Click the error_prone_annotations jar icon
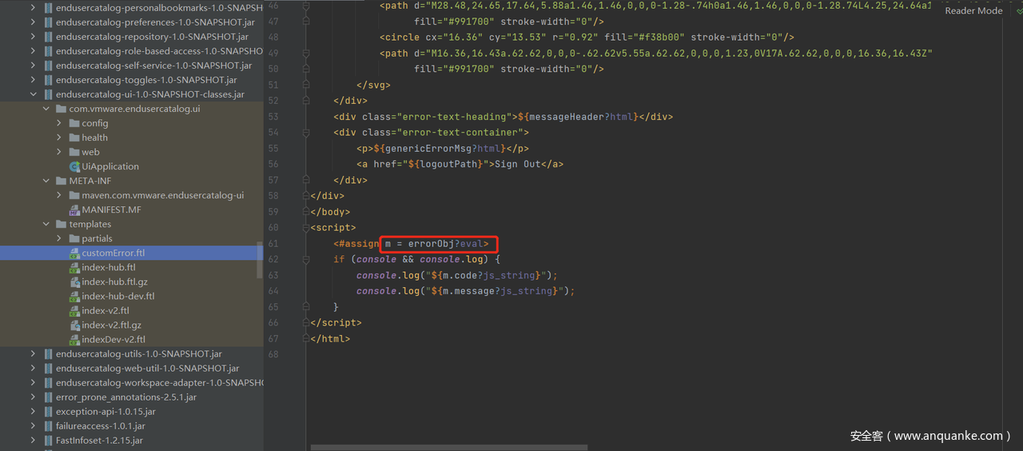Image resolution: width=1023 pixels, height=451 pixels. tap(49, 397)
